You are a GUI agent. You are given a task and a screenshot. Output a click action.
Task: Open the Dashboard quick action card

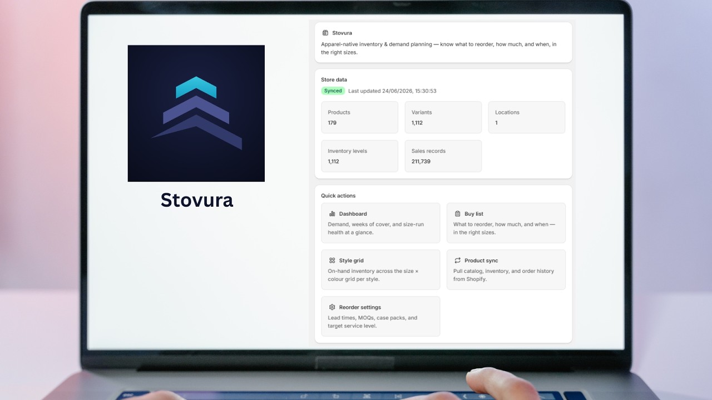(x=380, y=223)
